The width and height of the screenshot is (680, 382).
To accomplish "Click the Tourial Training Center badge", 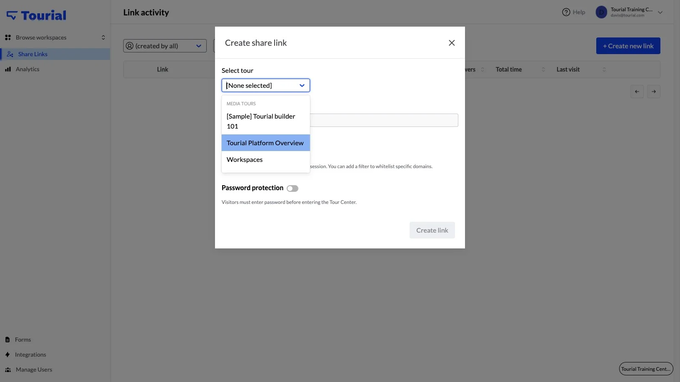I will (646, 369).
